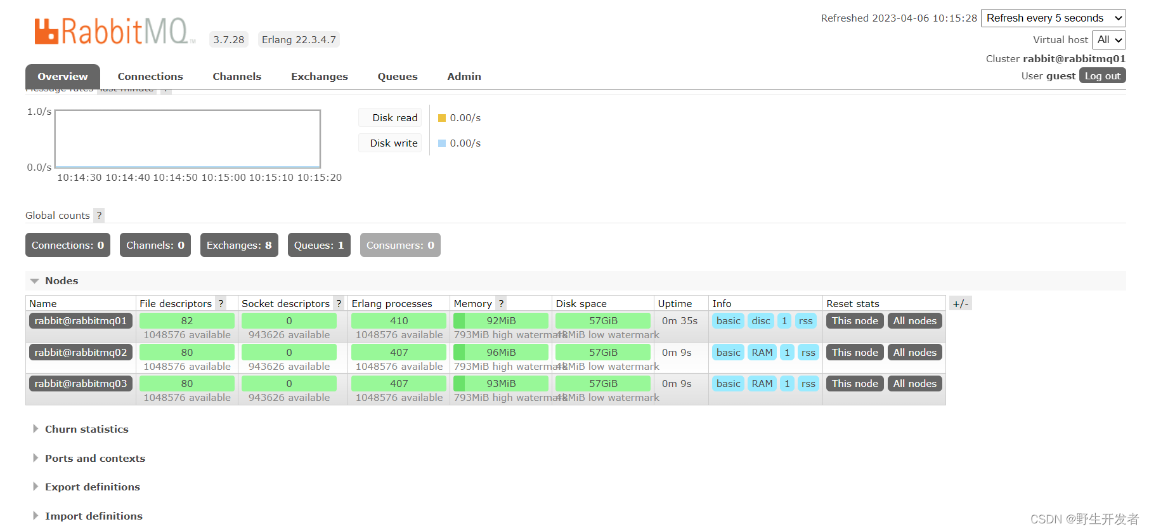Switch to the Queues tab
1149x531 pixels.
(x=398, y=77)
